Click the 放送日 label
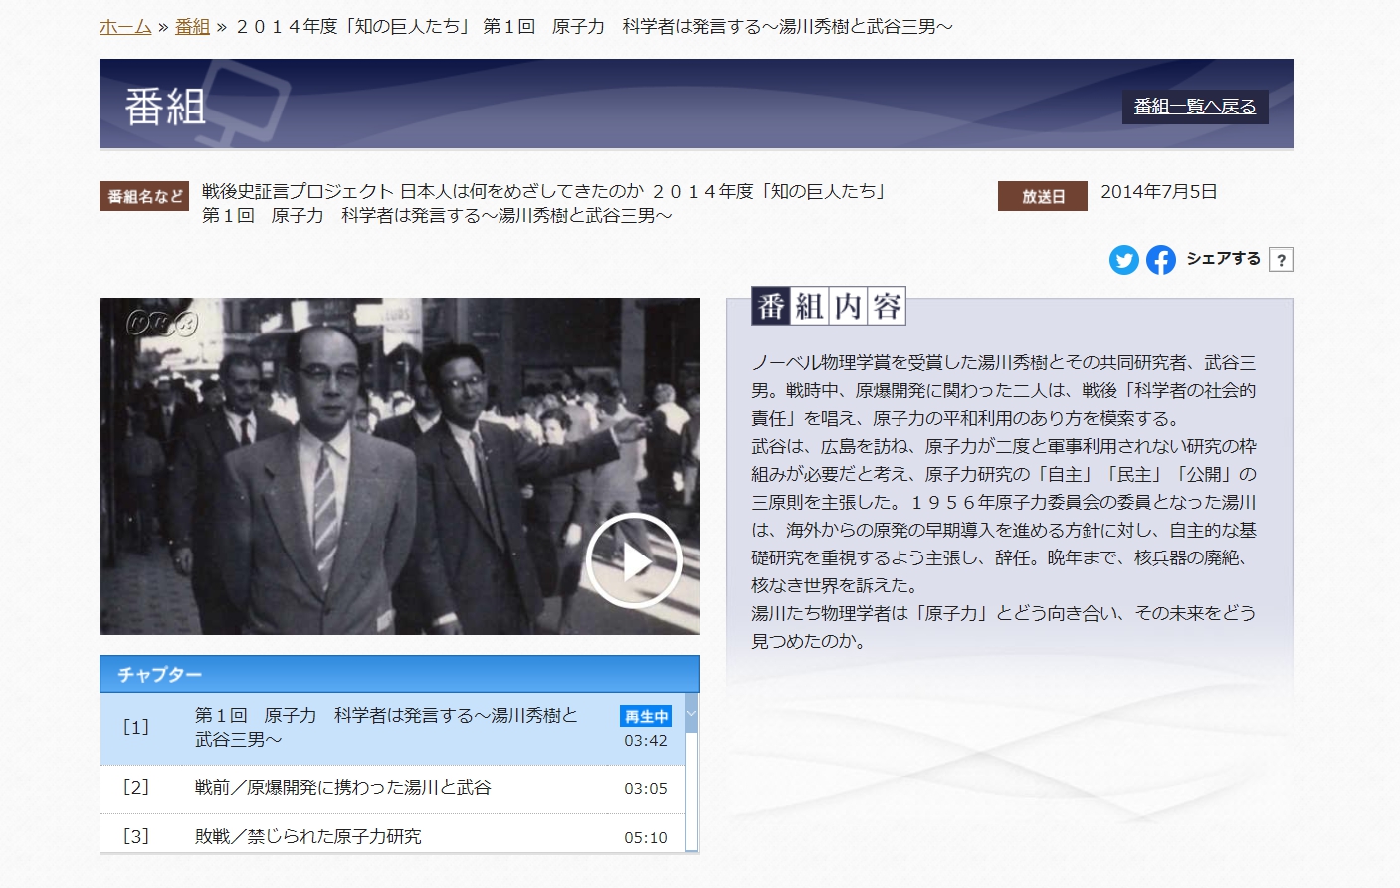 pyautogui.click(x=1043, y=196)
